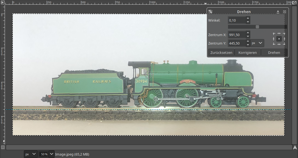This screenshot has width=298, height=158.
Task: Close the Drehen dialog
Action: (x=285, y=12)
